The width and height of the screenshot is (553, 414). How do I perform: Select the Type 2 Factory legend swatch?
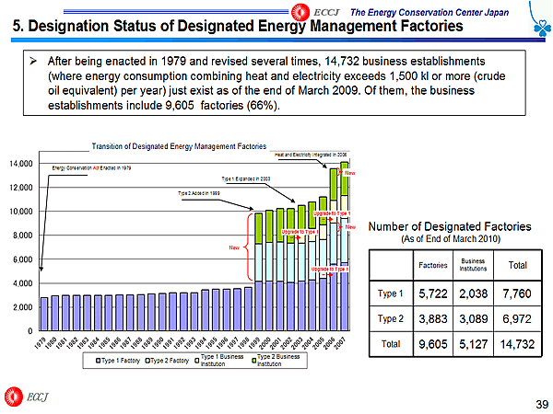(x=147, y=361)
